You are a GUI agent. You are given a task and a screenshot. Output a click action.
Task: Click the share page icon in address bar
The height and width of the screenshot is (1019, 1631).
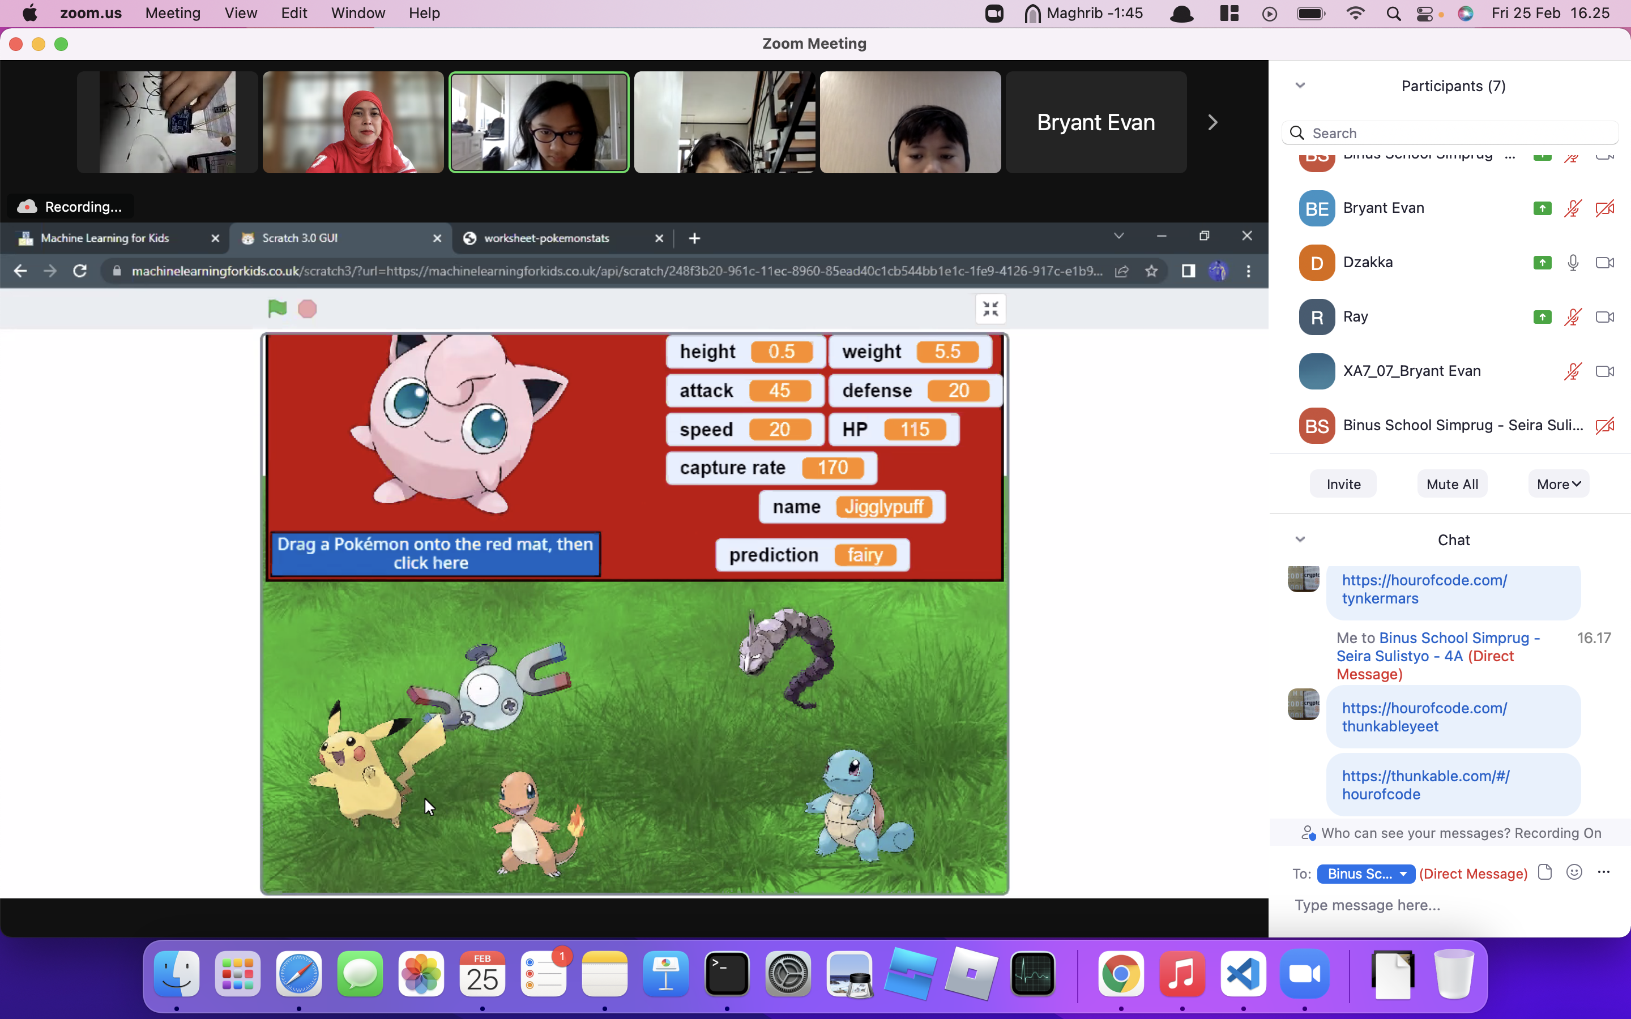point(1121,271)
